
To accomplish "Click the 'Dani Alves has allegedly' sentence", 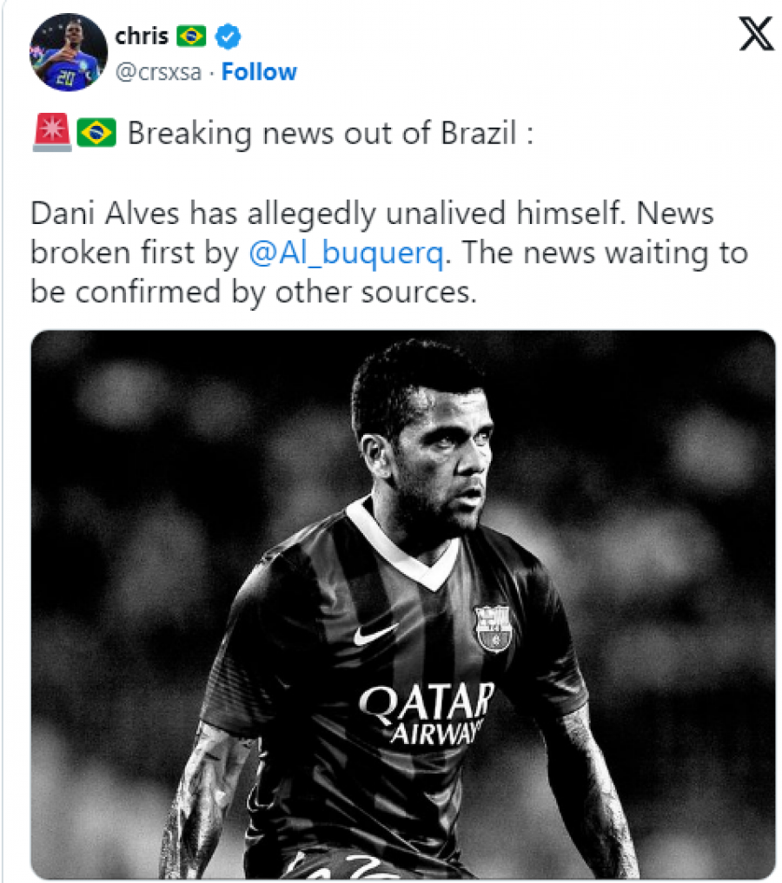I will click(202, 214).
